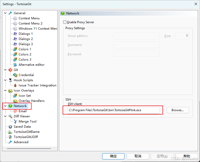This screenshot has height=162, width=200.
Task: Collapse the Hook Scripts tree node
Action: 5,80
